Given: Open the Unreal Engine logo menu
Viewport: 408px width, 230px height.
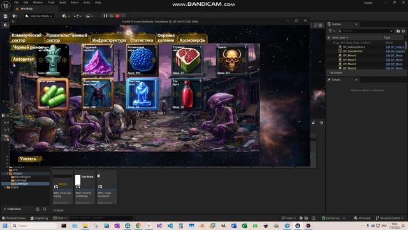Looking at the screenshot, I should 6,6.
